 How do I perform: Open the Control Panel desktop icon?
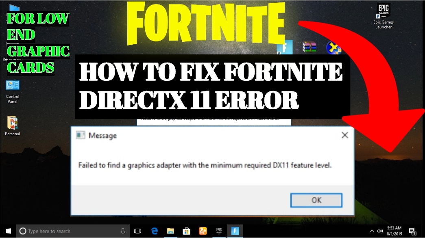13,92
